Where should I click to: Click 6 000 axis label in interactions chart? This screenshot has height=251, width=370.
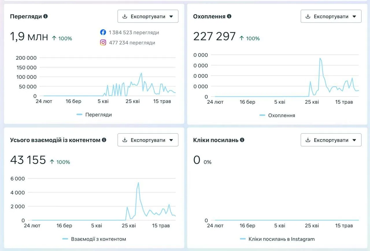pos(18,179)
